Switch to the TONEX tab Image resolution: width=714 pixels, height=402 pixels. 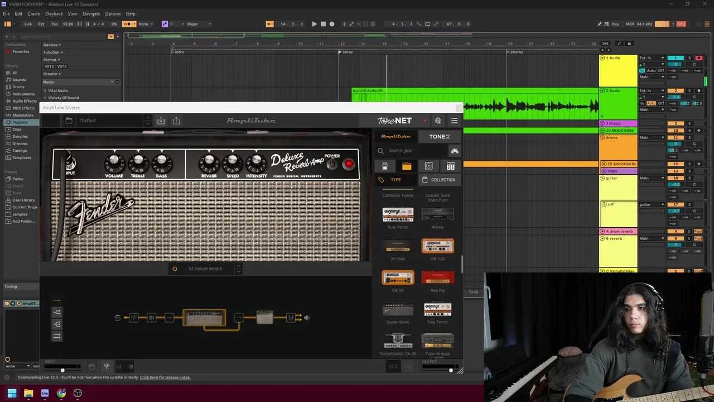coord(440,136)
